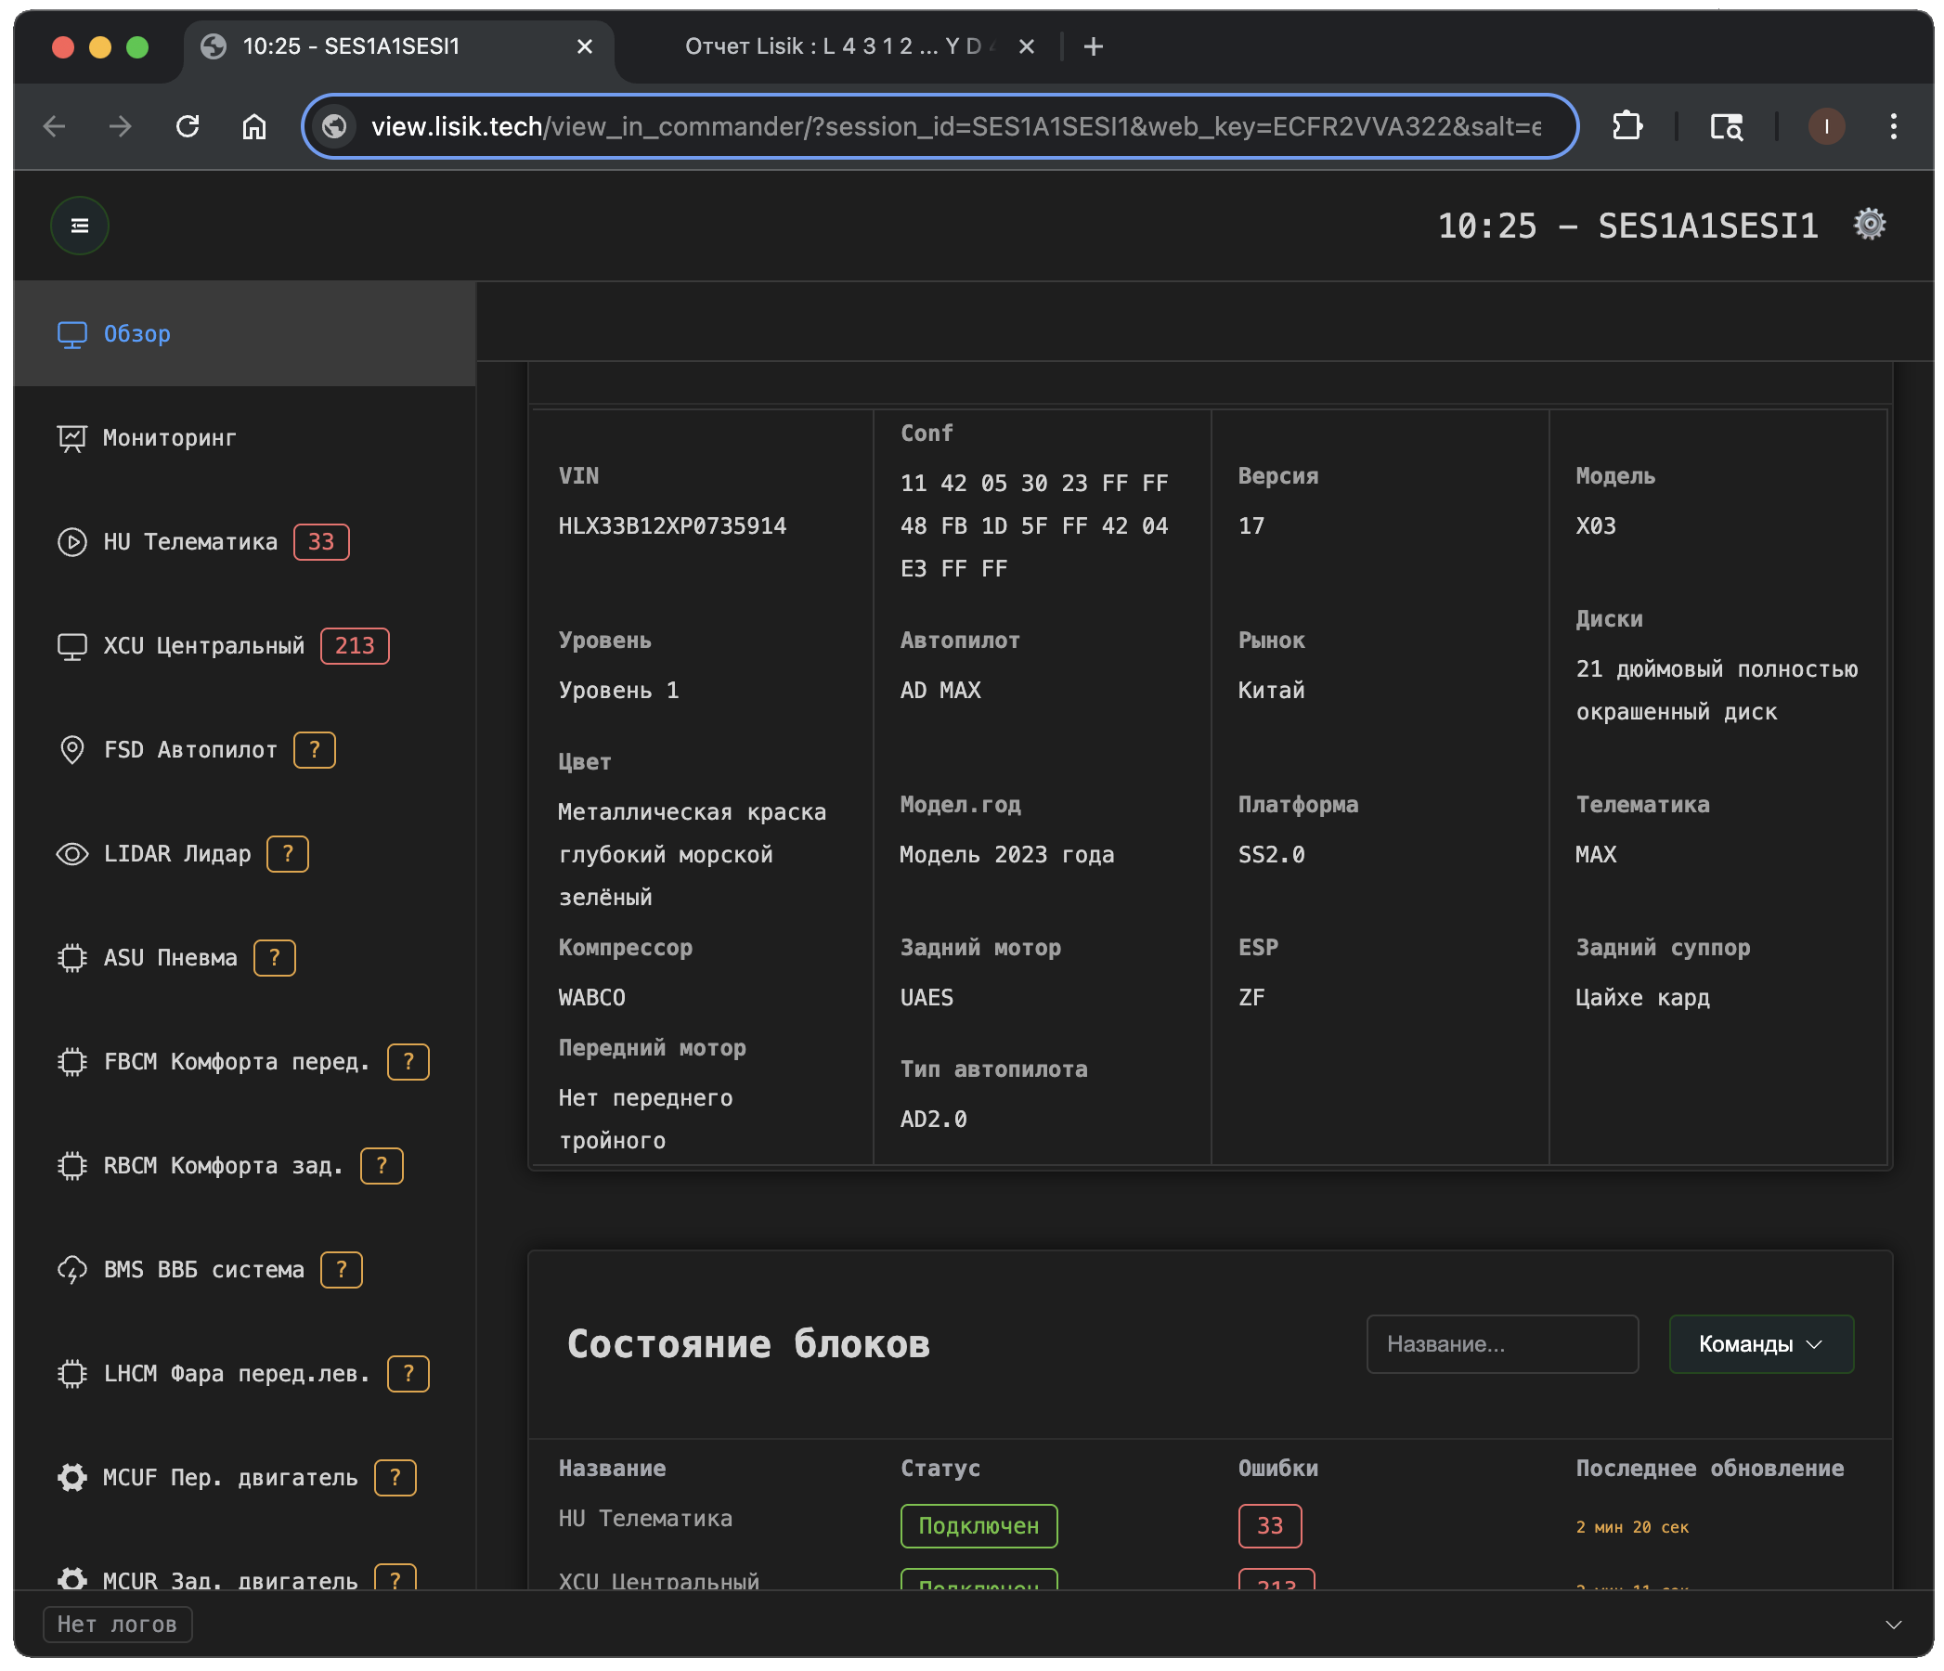The image size is (1944, 1671).
Task: Click the browser address bar
Action: coord(940,126)
